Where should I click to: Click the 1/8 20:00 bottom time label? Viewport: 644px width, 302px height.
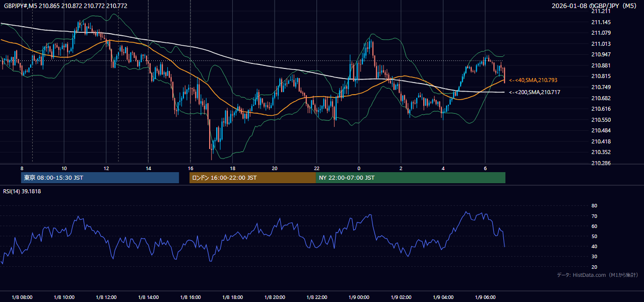click(x=275, y=297)
